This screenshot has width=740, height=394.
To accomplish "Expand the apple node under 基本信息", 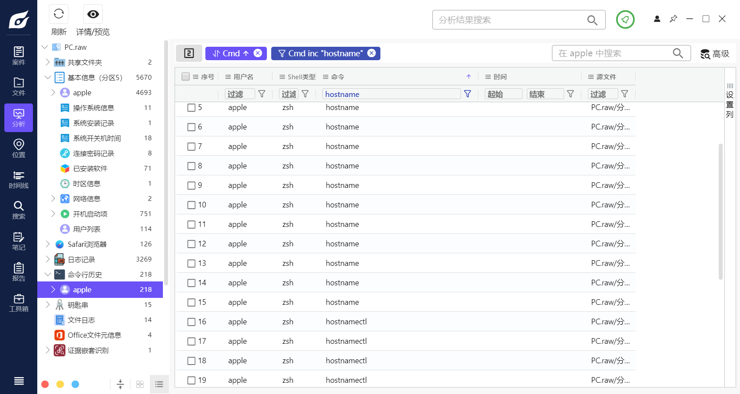I will point(53,92).
